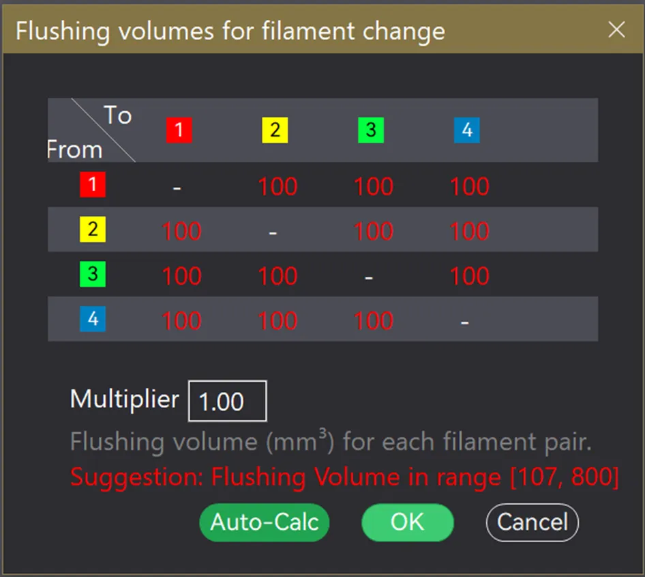Edit flush volume from filament 1 to 4
645x577 pixels.
470,186
